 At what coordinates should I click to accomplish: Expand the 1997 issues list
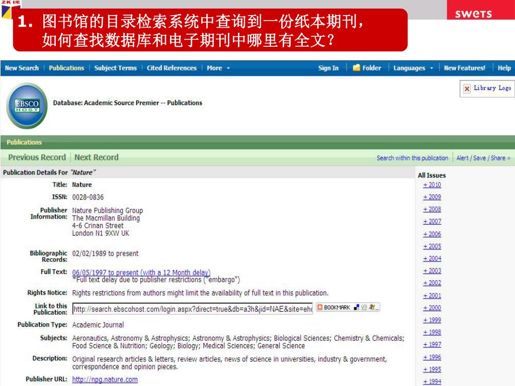432,345
